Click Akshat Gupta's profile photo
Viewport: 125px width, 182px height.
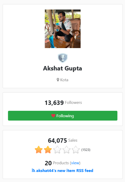[x=63, y=29]
